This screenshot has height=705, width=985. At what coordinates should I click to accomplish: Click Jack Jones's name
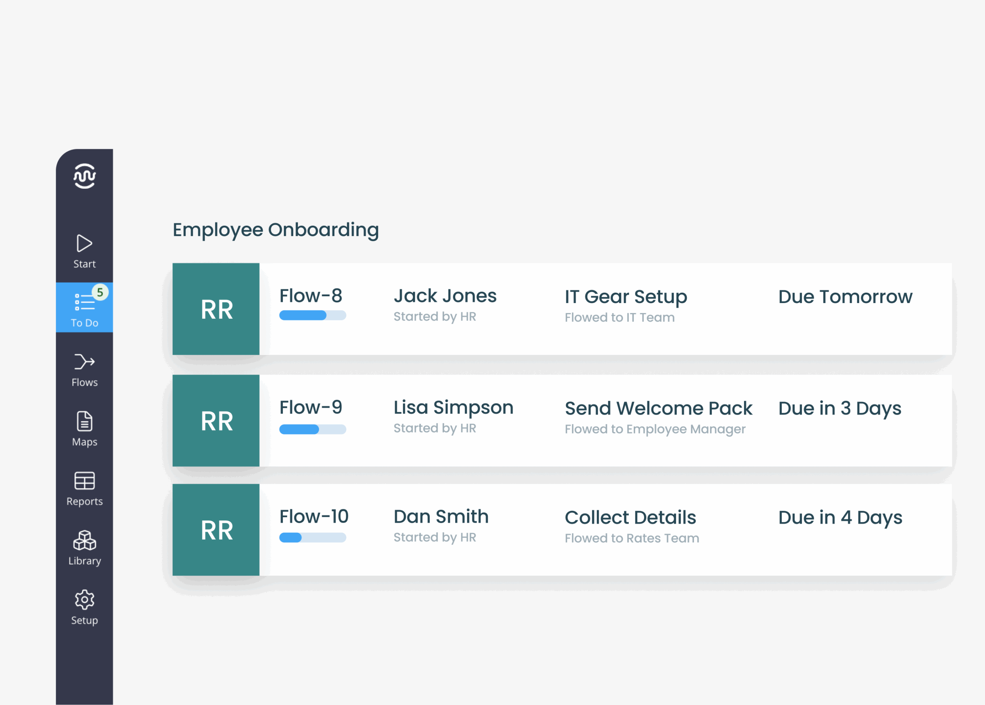tap(445, 296)
